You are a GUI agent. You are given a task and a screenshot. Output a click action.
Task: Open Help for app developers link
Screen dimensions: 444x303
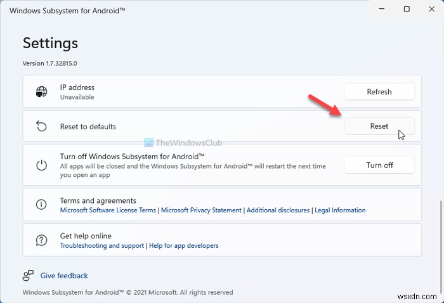pyautogui.click(x=184, y=246)
